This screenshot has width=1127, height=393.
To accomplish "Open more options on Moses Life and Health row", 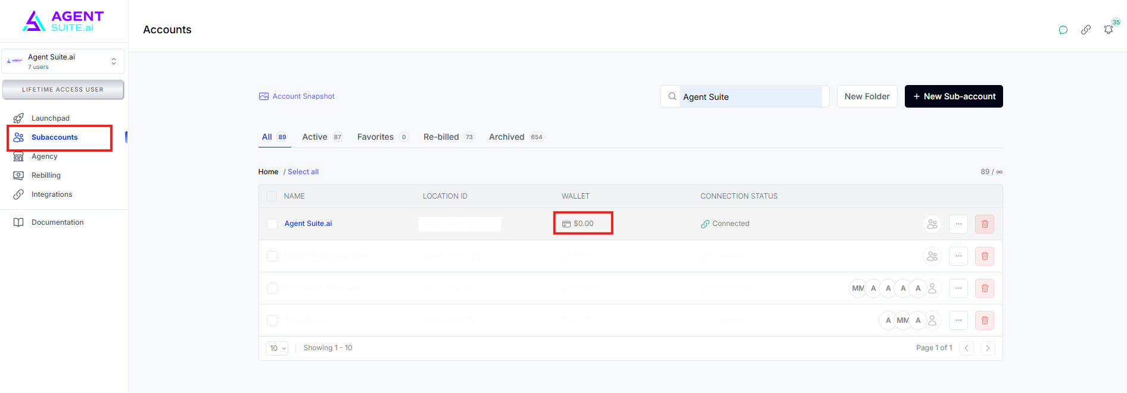I will pos(958,288).
